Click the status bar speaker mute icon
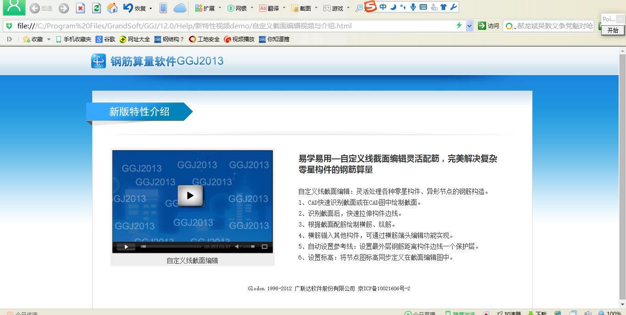This screenshot has height=315, width=626. pos(588,313)
